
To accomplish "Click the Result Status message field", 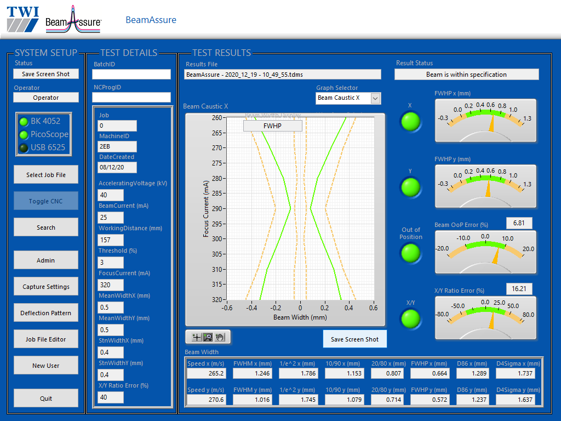I will (x=467, y=75).
